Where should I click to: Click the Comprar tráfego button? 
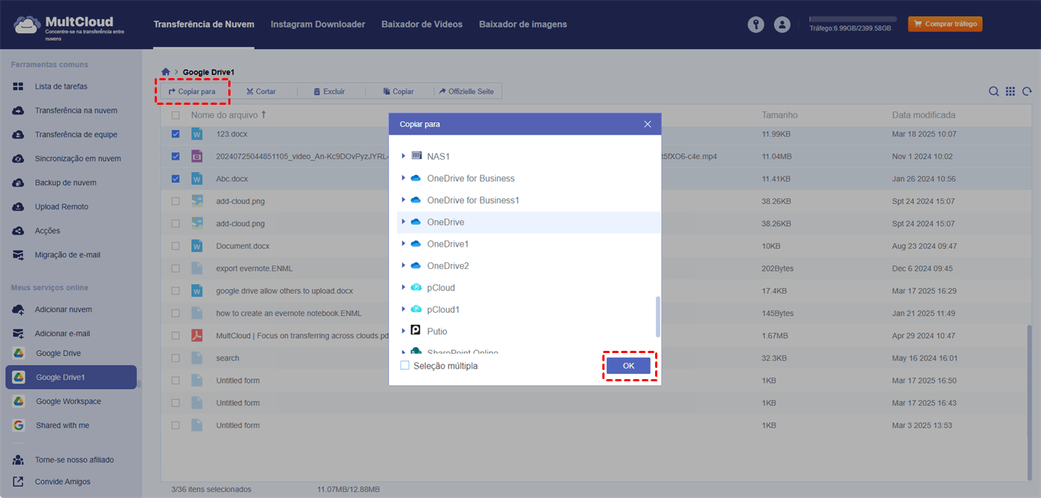pyautogui.click(x=944, y=25)
